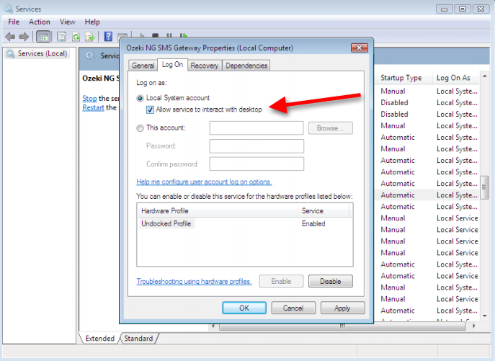
Task: Click the services list scroll up arrow
Action: 485,76
